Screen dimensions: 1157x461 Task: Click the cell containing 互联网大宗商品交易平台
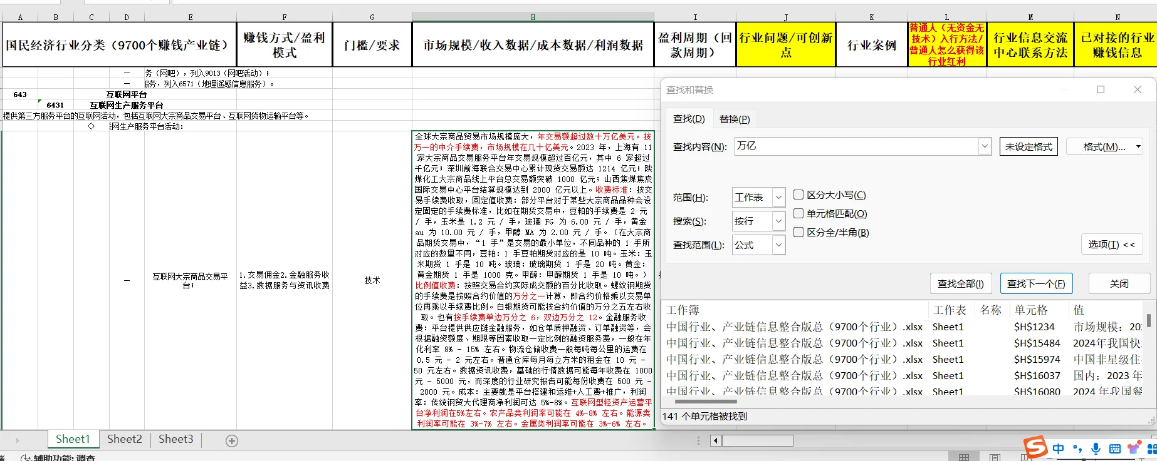(x=191, y=280)
